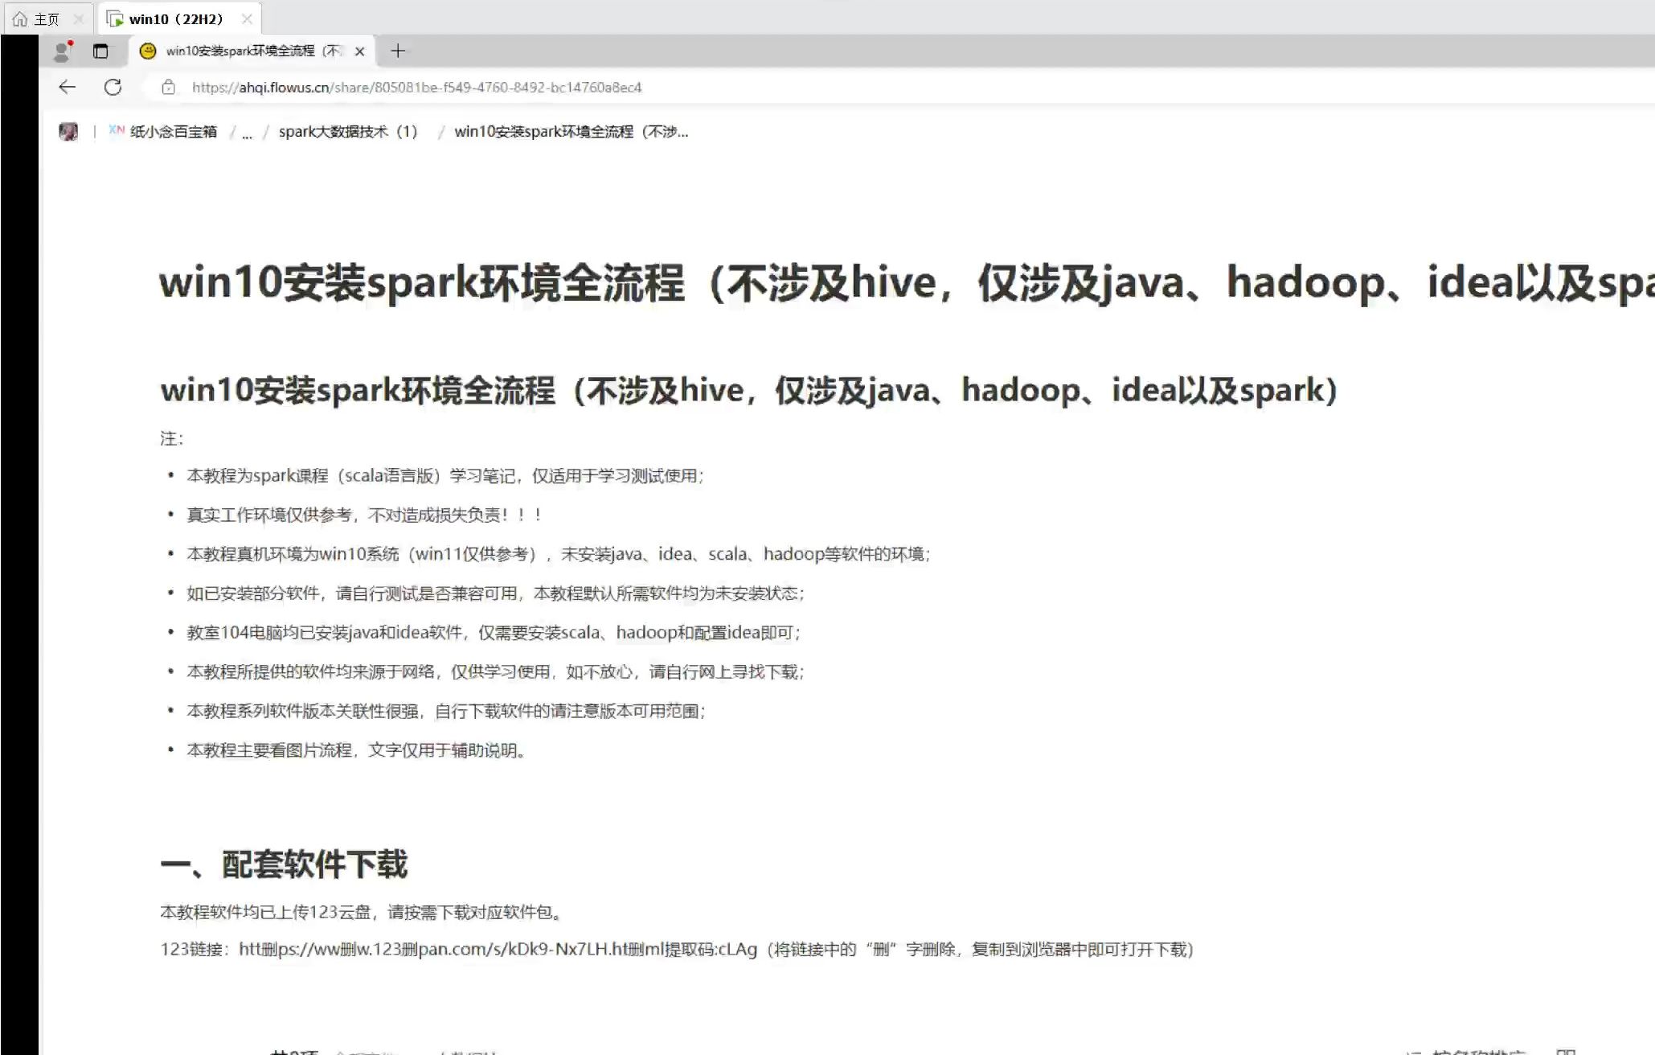Image resolution: width=1655 pixels, height=1055 pixels.
Task: Click the tab workspaces square icon
Action: [x=100, y=50]
